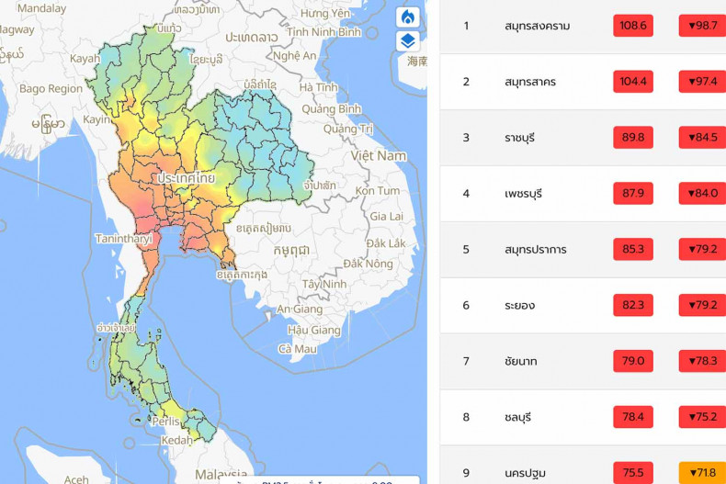Click the orange 71.8 badge for นครปฐม
726x484 pixels.
(x=703, y=473)
